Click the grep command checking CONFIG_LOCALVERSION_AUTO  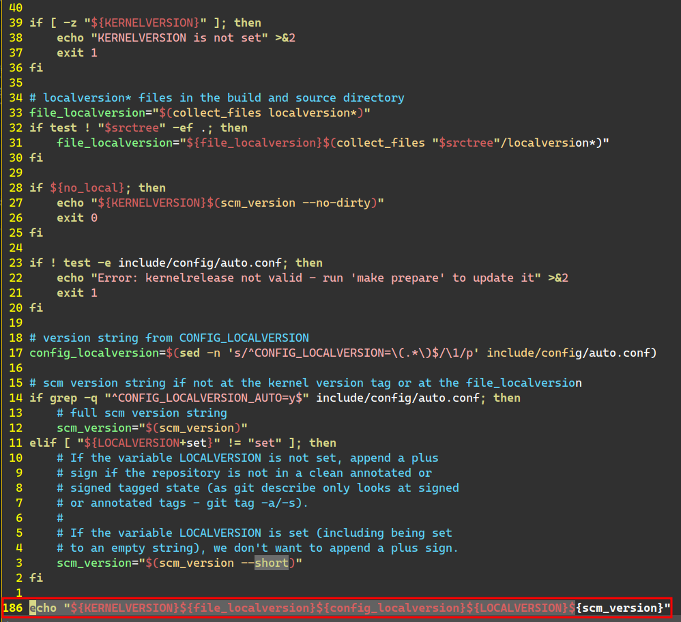[x=63, y=398]
